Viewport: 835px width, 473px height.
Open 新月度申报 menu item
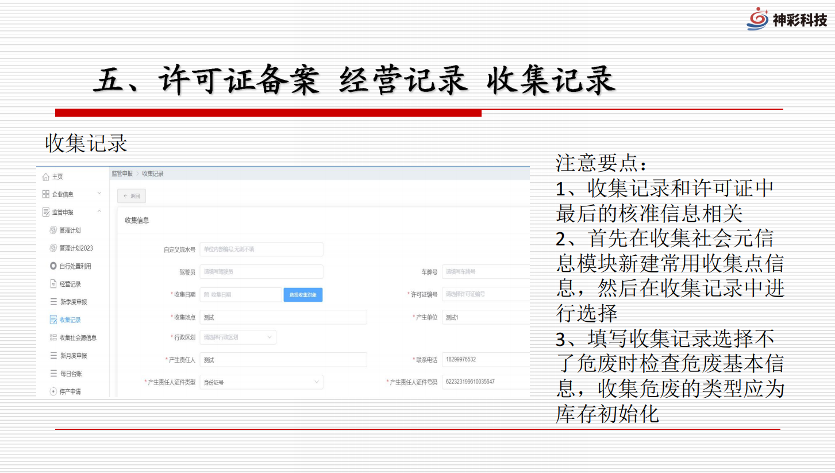click(73, 356)
